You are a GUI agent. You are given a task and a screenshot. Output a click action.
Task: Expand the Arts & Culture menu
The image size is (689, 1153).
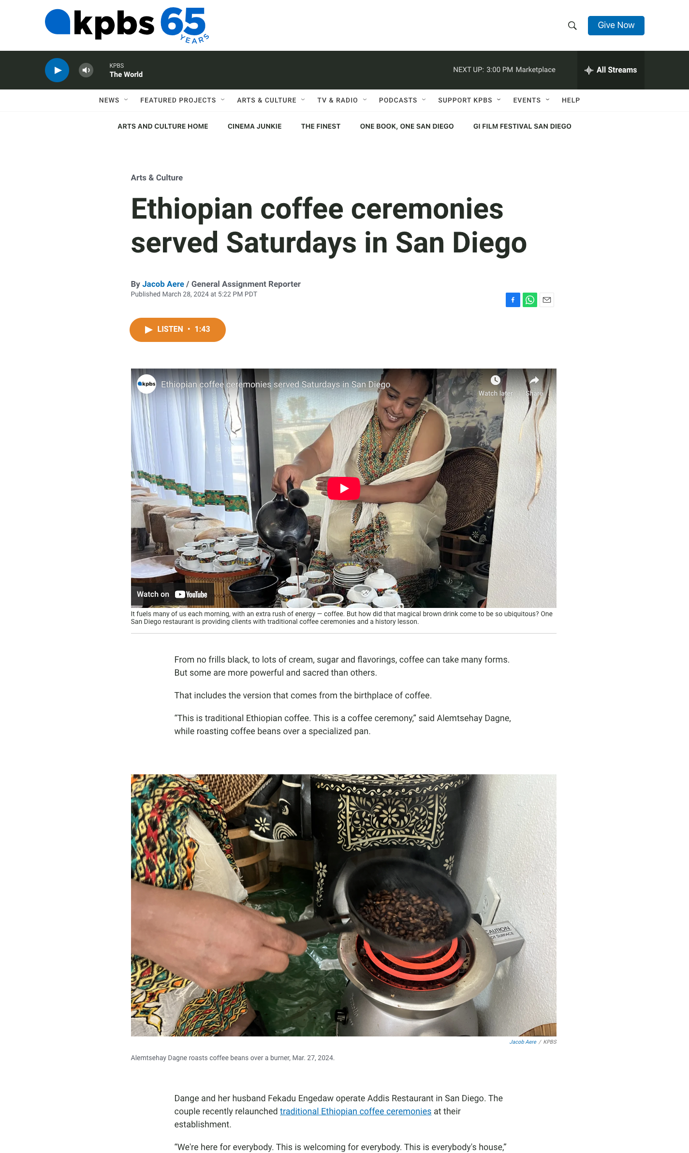click(x=271, y=100)
